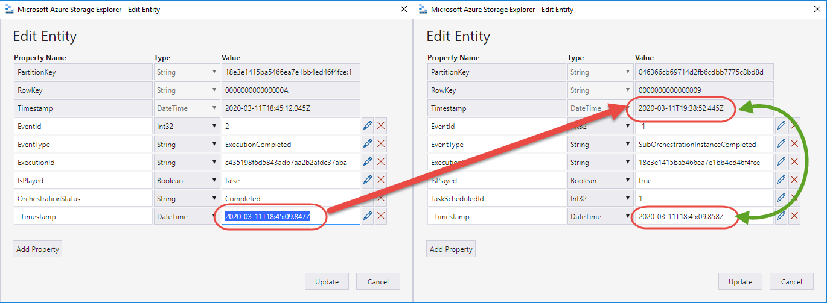827x303 pixels.
Task: Open the DateTime type dropdown for _Timestamp, left dialog
Action: [x=187, y=216]
